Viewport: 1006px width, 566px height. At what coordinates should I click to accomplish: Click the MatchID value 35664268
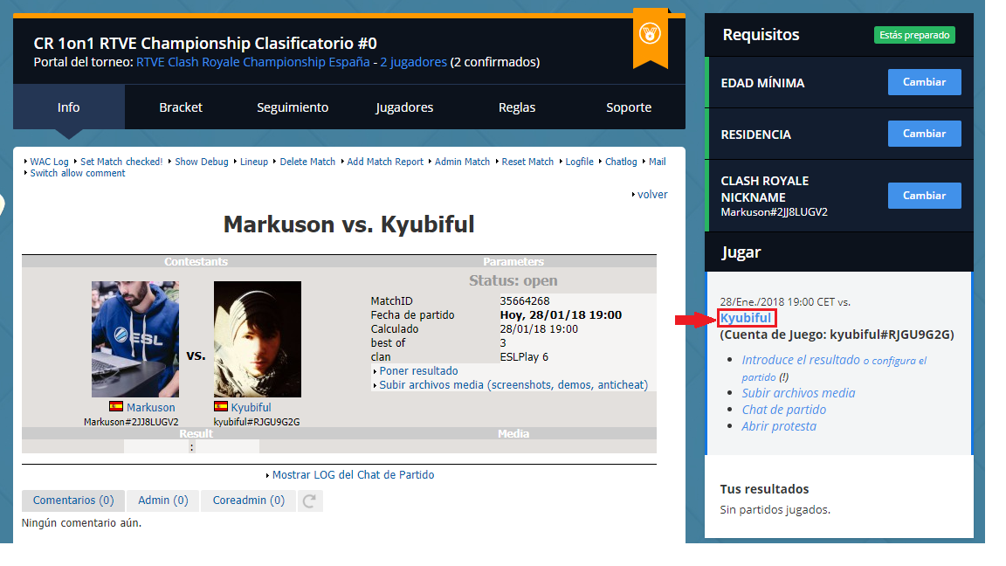tap(525, 301)
